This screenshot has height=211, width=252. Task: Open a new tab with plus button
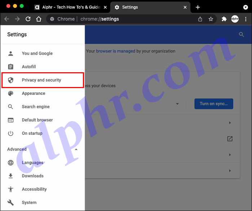[x=198, y=8]
